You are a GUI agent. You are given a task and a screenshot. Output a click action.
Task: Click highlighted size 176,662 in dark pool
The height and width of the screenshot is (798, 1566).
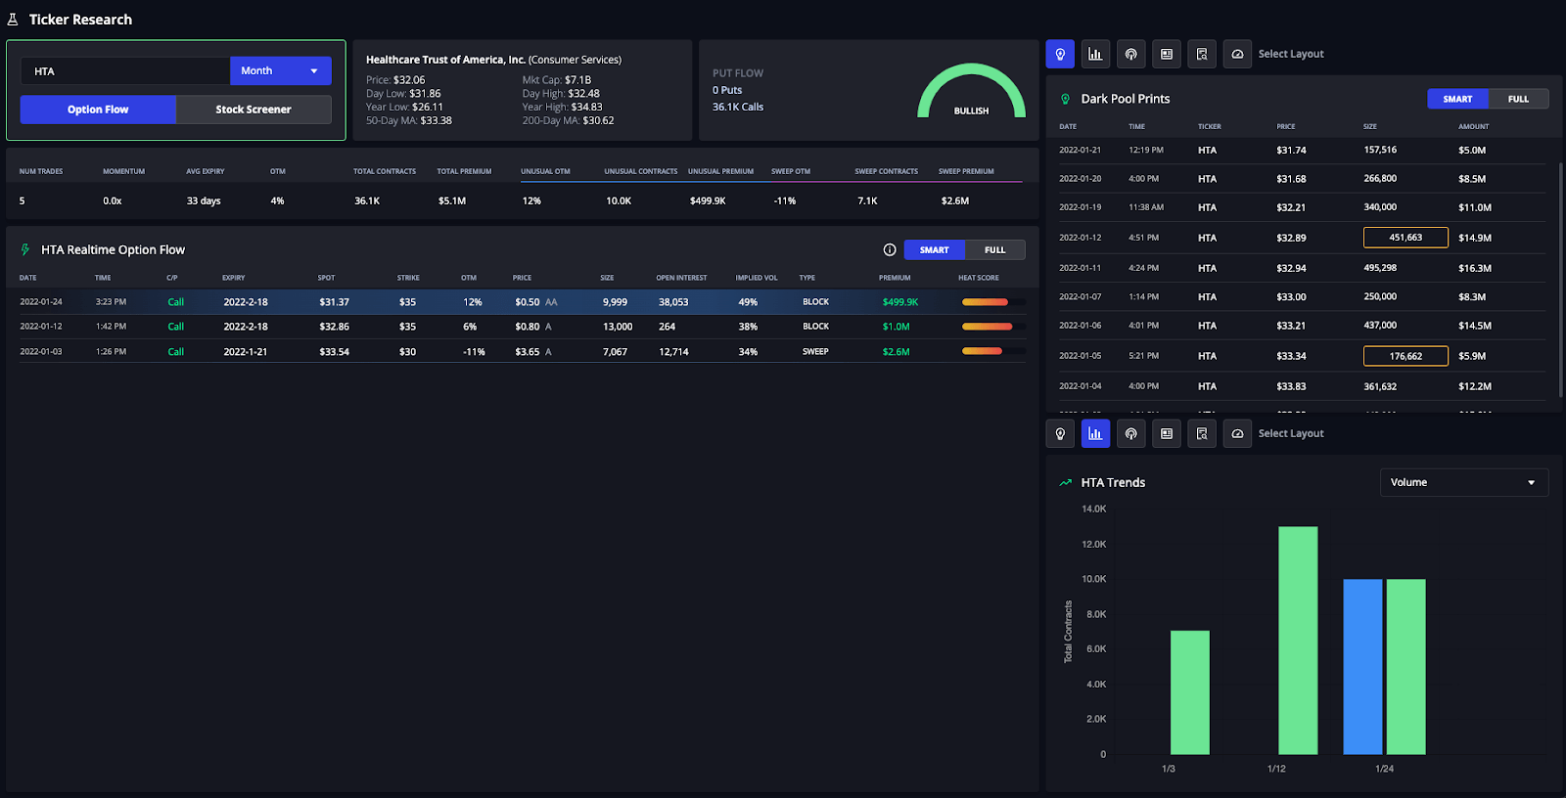(1405, 356)
